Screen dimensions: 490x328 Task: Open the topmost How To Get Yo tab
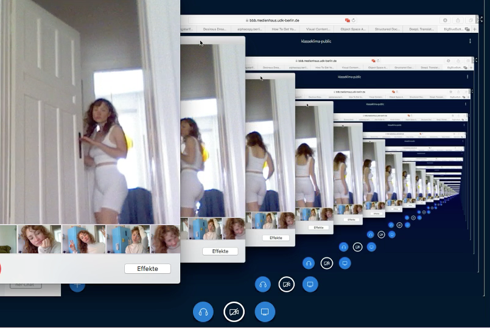pos(284,29)
